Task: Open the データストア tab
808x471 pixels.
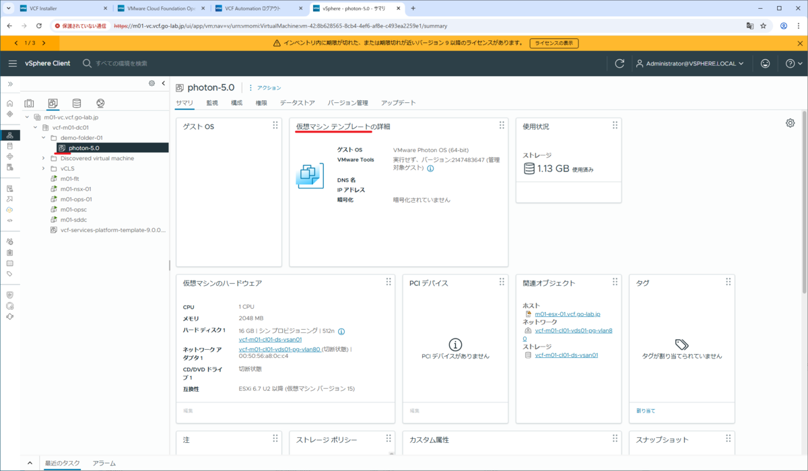Action: pyautogui.click(x=298, y=103)
